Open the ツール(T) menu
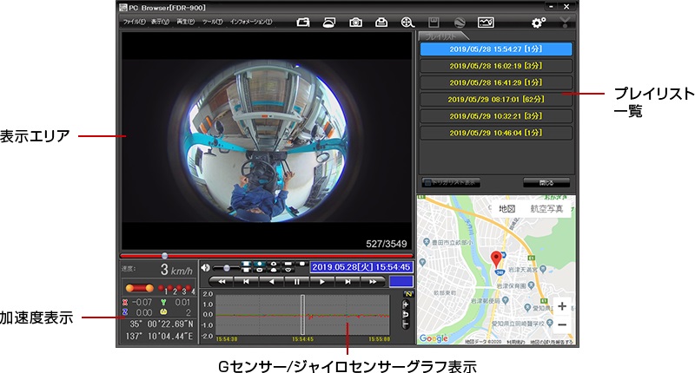This screenshot has width=695, height=373. click(212, 22)
